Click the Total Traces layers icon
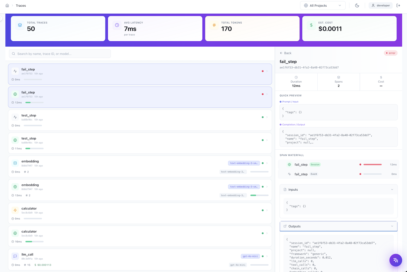407x272 pixels. point(20,25)
